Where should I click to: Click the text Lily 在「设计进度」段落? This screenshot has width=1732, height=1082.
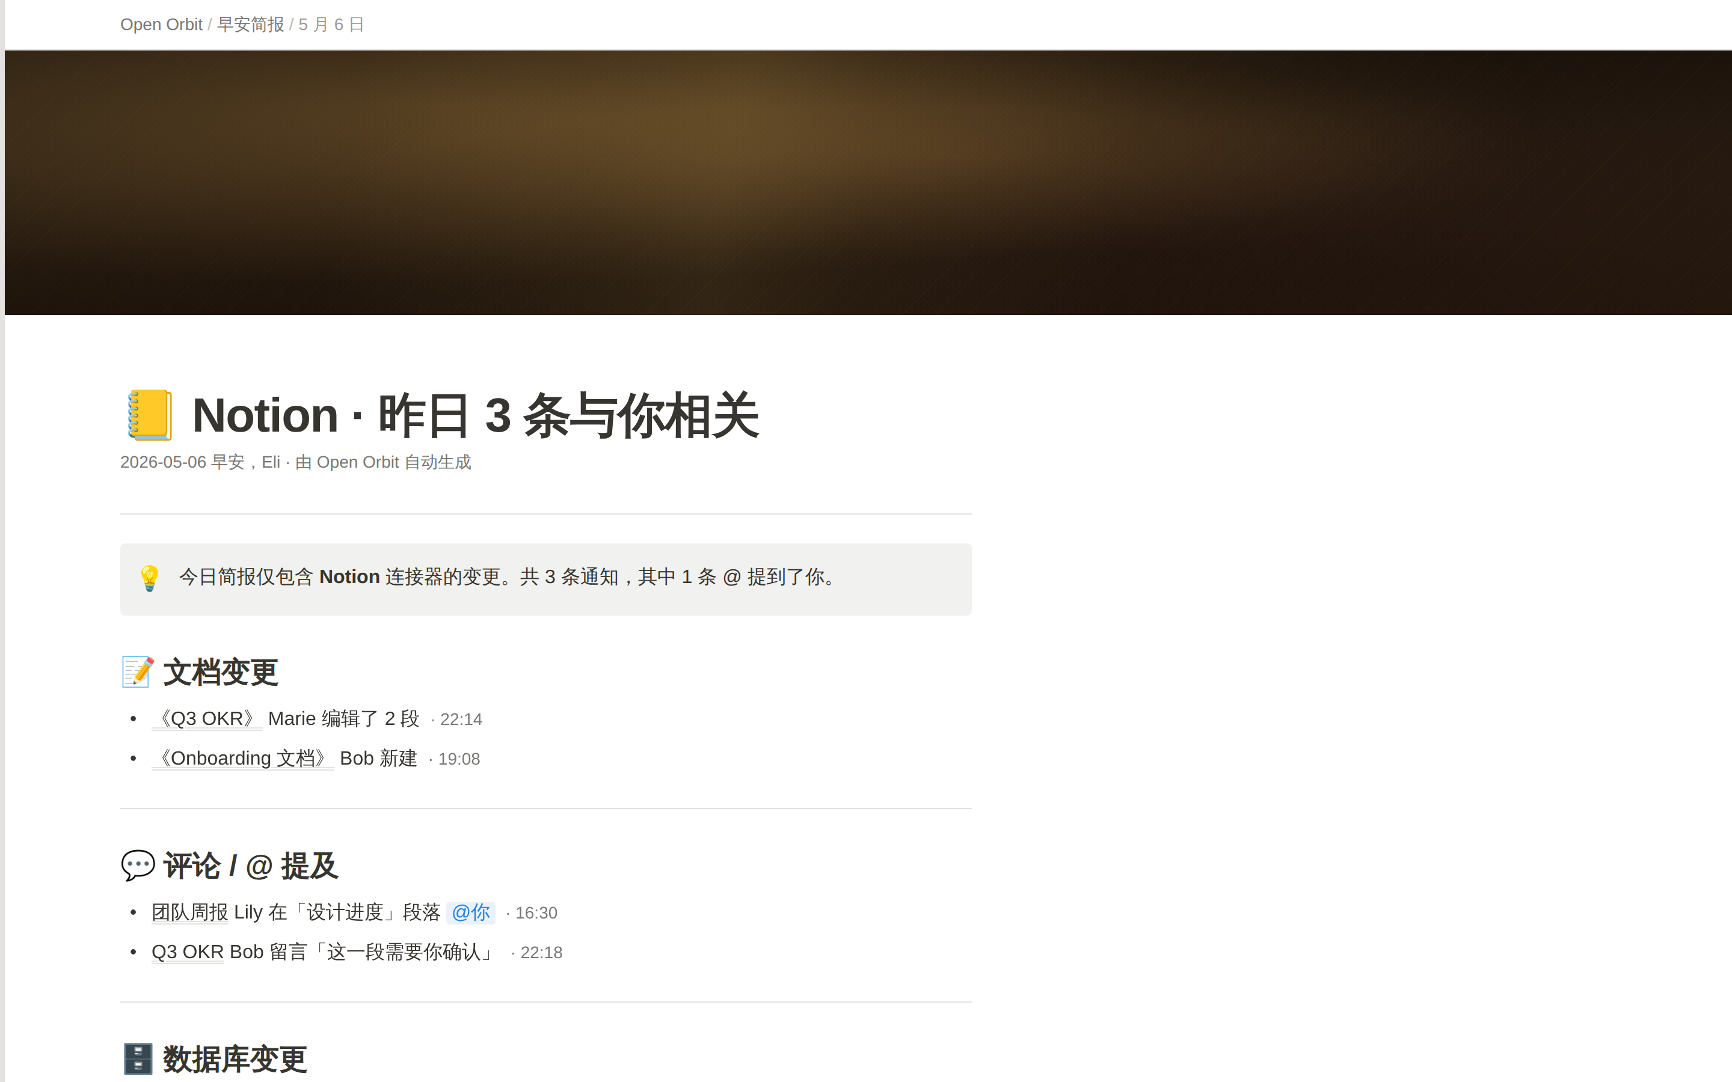pos(337,912)
